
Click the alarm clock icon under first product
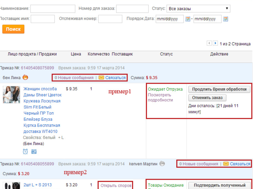pyautogui.click(x=25, y=151)
